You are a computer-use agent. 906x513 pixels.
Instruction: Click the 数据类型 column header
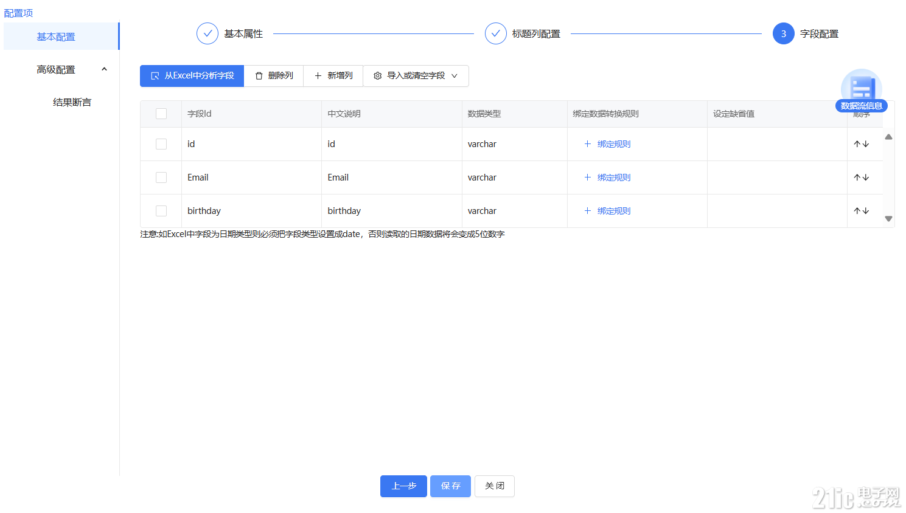[515, 114]
